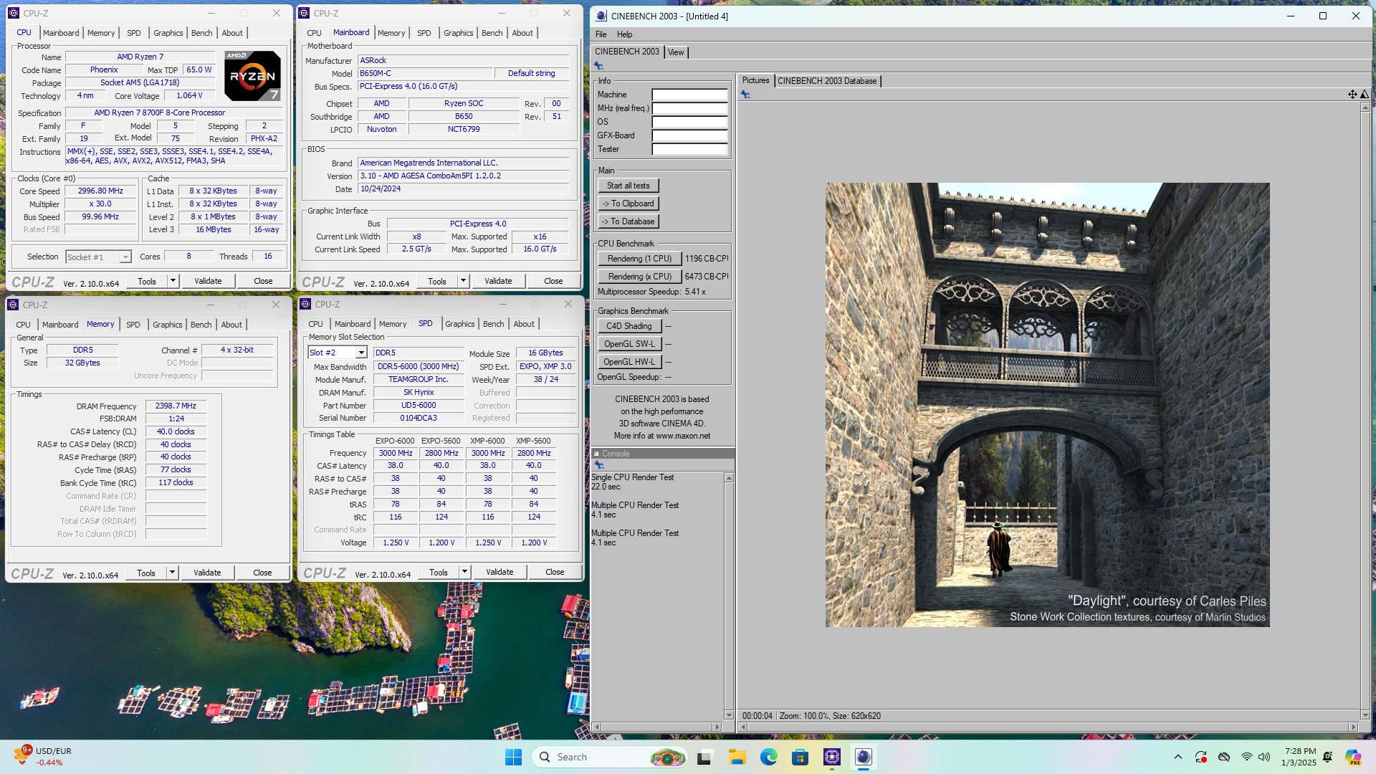Open Microsoft Store from the taskbar
This screenshot has height=774, width=1376.
coord(801,757)
